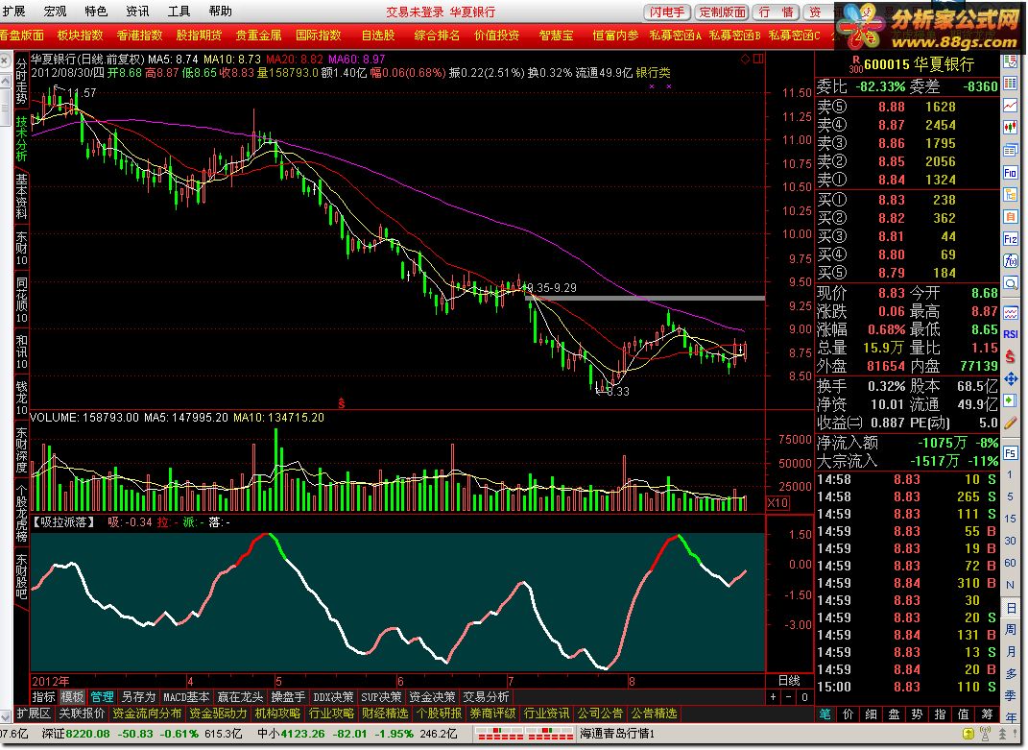The width and height of the screenshot is (1028, 750).
Task: Select the monthly 月 period button
Action: click(1011, 652)
